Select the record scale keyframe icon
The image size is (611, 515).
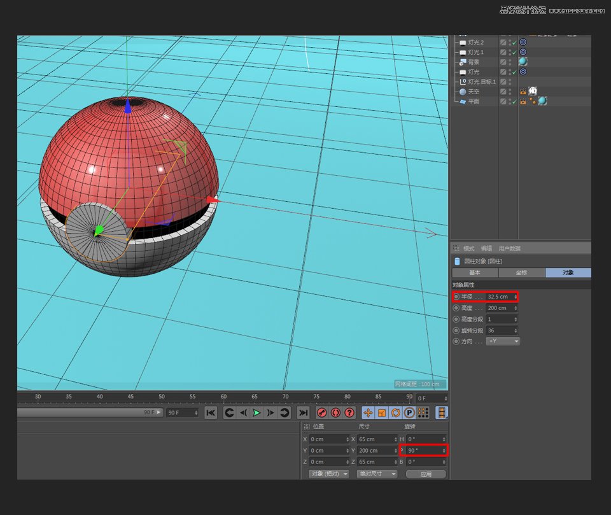tap(382, 413)
